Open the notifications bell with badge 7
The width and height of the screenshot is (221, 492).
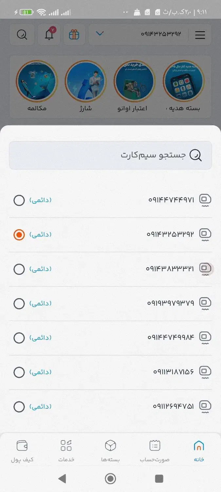[x=48, y=34]
